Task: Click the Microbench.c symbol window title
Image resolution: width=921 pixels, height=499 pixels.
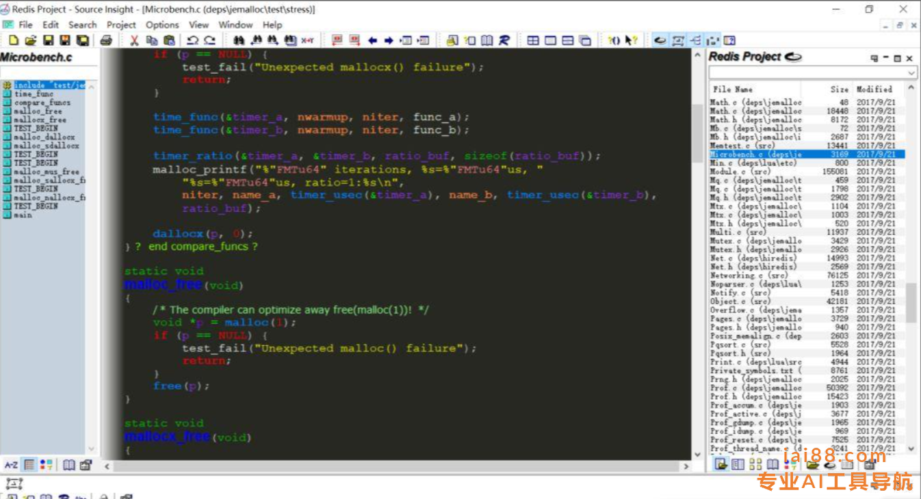Action: pyautogui.click(x=36, y=57)
